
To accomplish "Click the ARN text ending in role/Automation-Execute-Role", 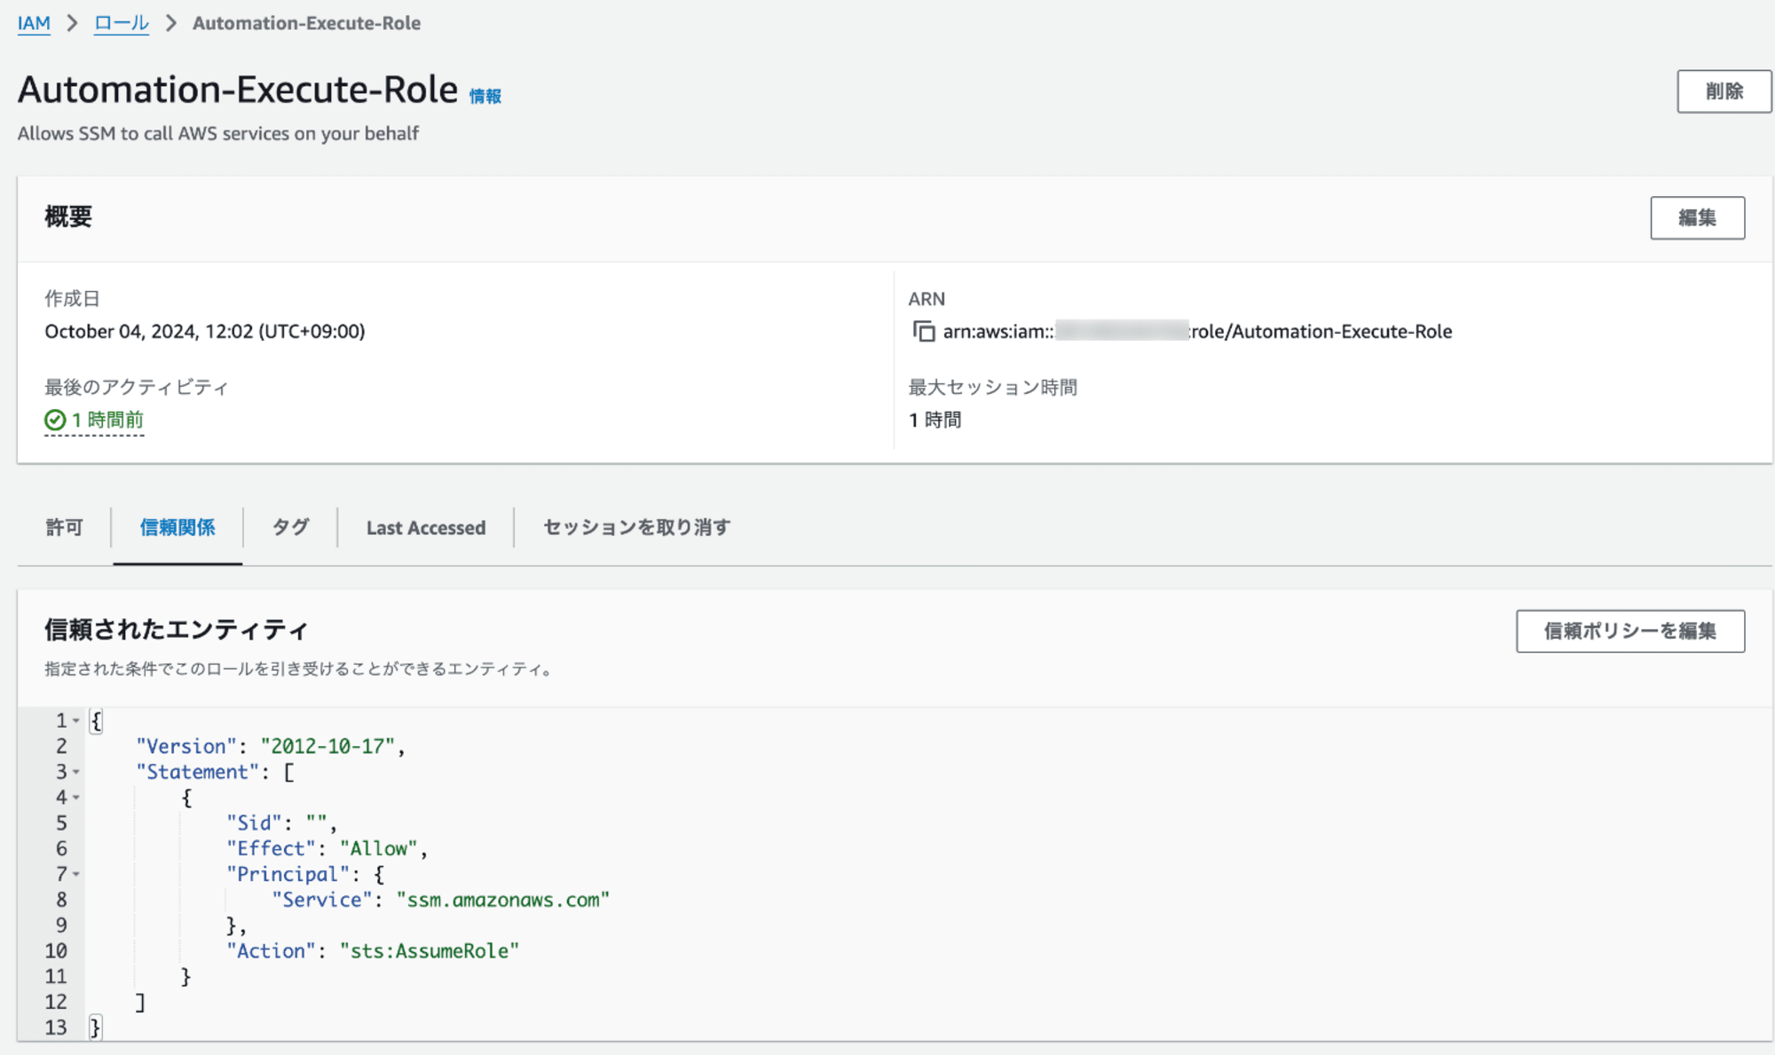I will click(1197, 331).
